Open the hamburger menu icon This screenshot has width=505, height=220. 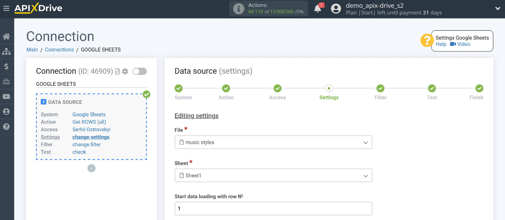point(6,8)
